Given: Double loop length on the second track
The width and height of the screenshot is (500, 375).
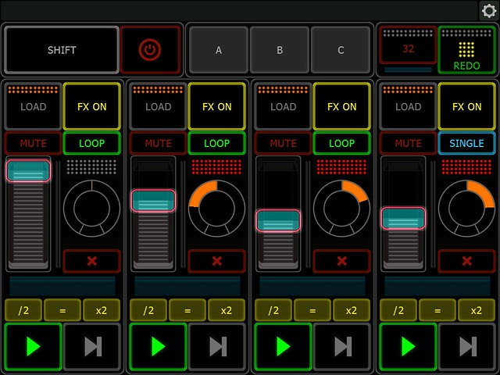Looking at the screenshot, I should 227,310.
